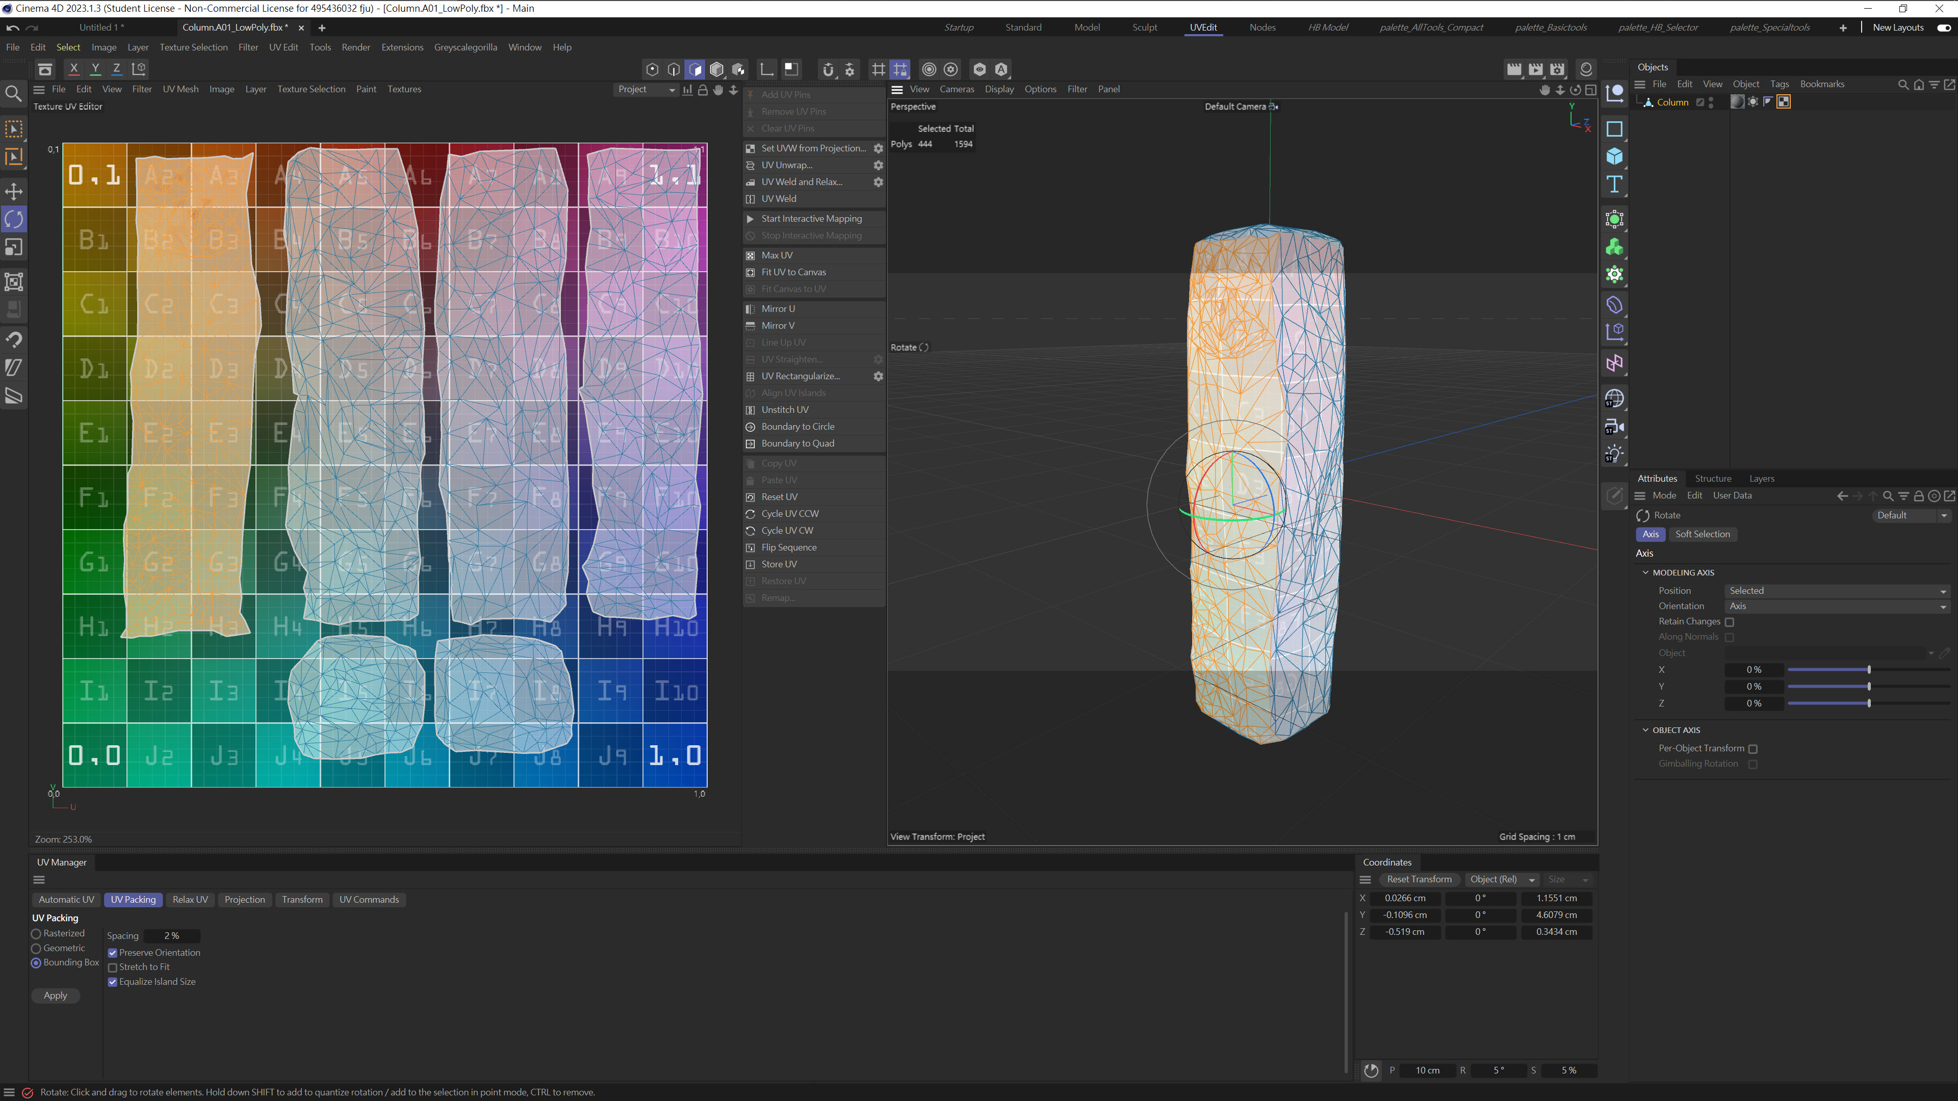Enable the Stretch to Fit checkbox

(x=113, y=967)
